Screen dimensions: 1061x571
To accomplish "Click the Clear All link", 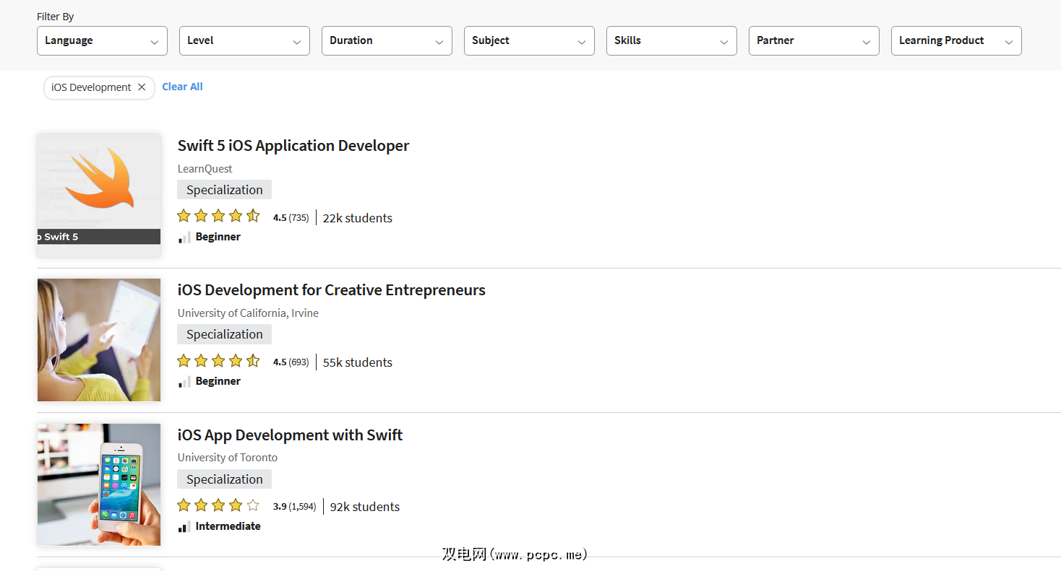I will click(182, 87).
